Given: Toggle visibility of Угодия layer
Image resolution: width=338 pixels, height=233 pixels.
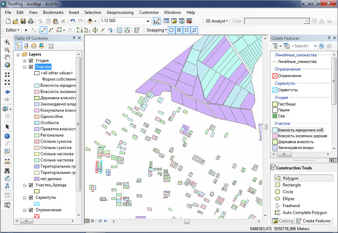Looking at the screenshot, I should pyautogui.click(x=31, y=60).
